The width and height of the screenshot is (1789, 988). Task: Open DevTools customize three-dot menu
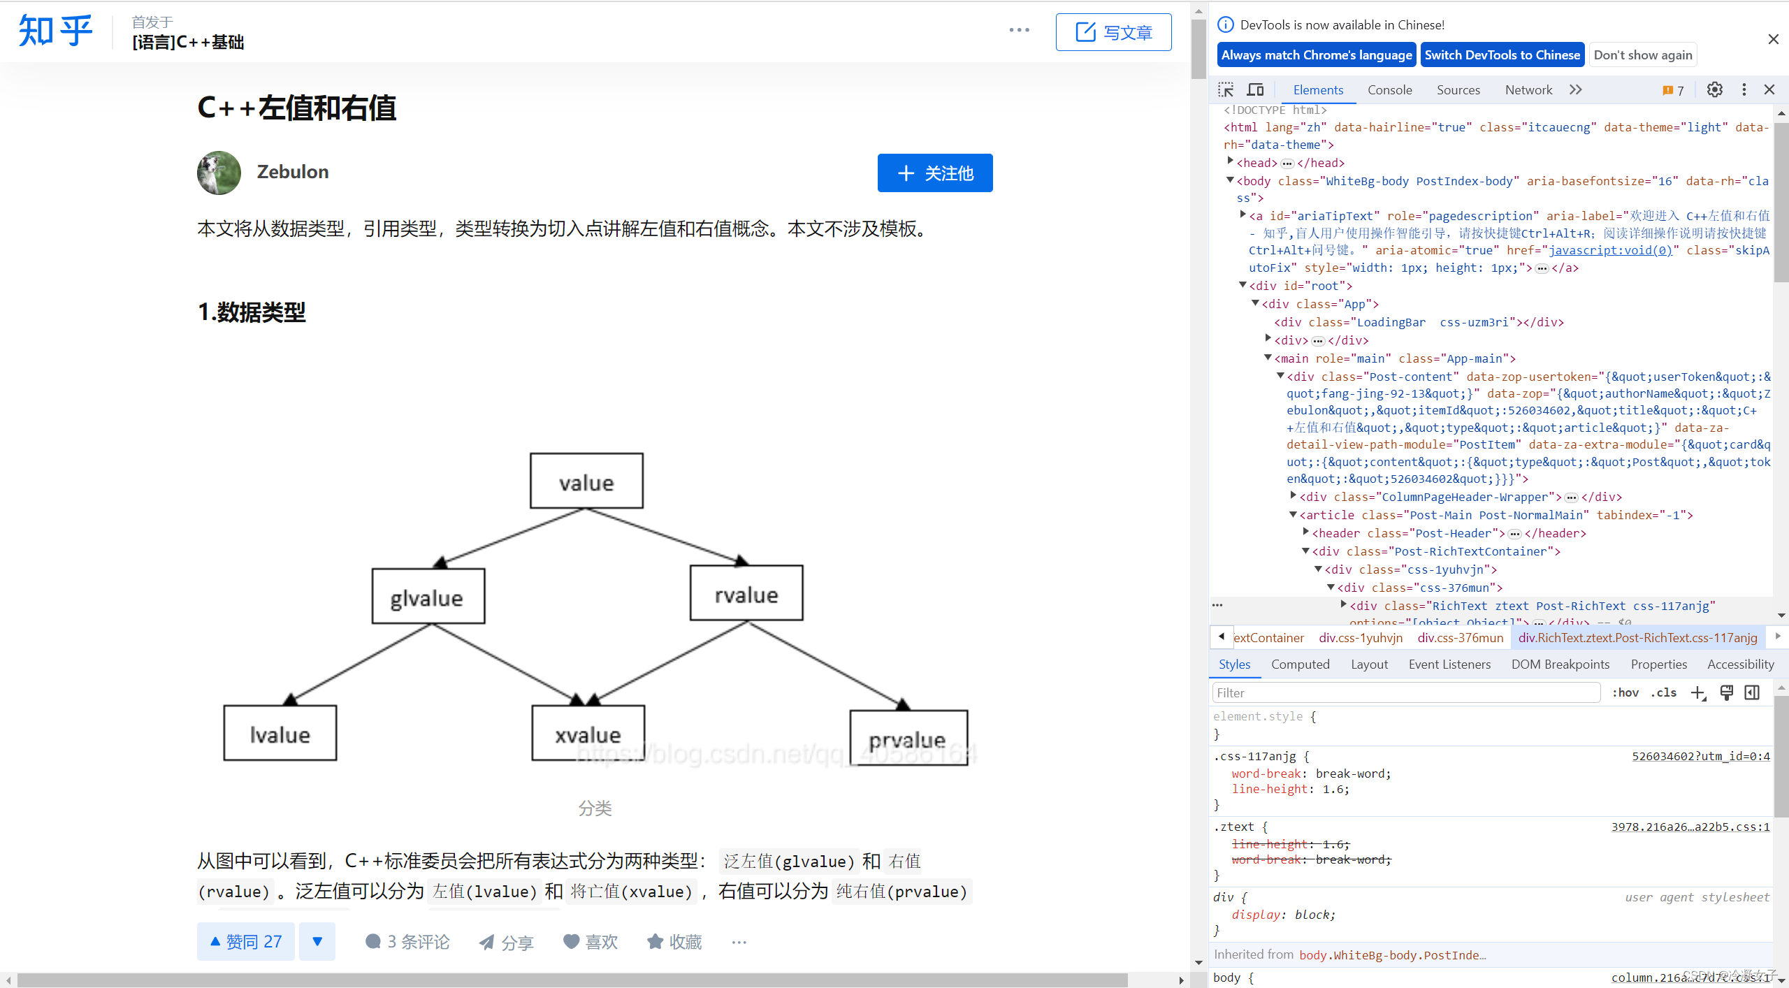(x=1744, y=89)
